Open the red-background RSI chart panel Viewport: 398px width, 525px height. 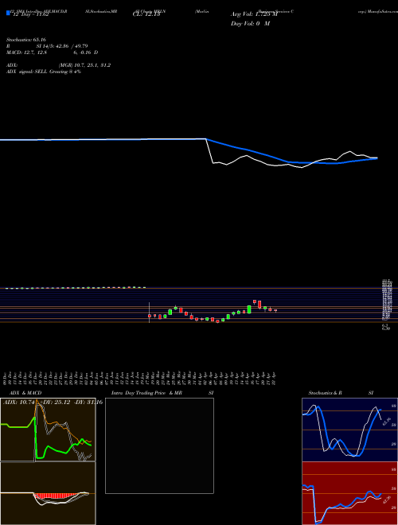tap(349, 493)
